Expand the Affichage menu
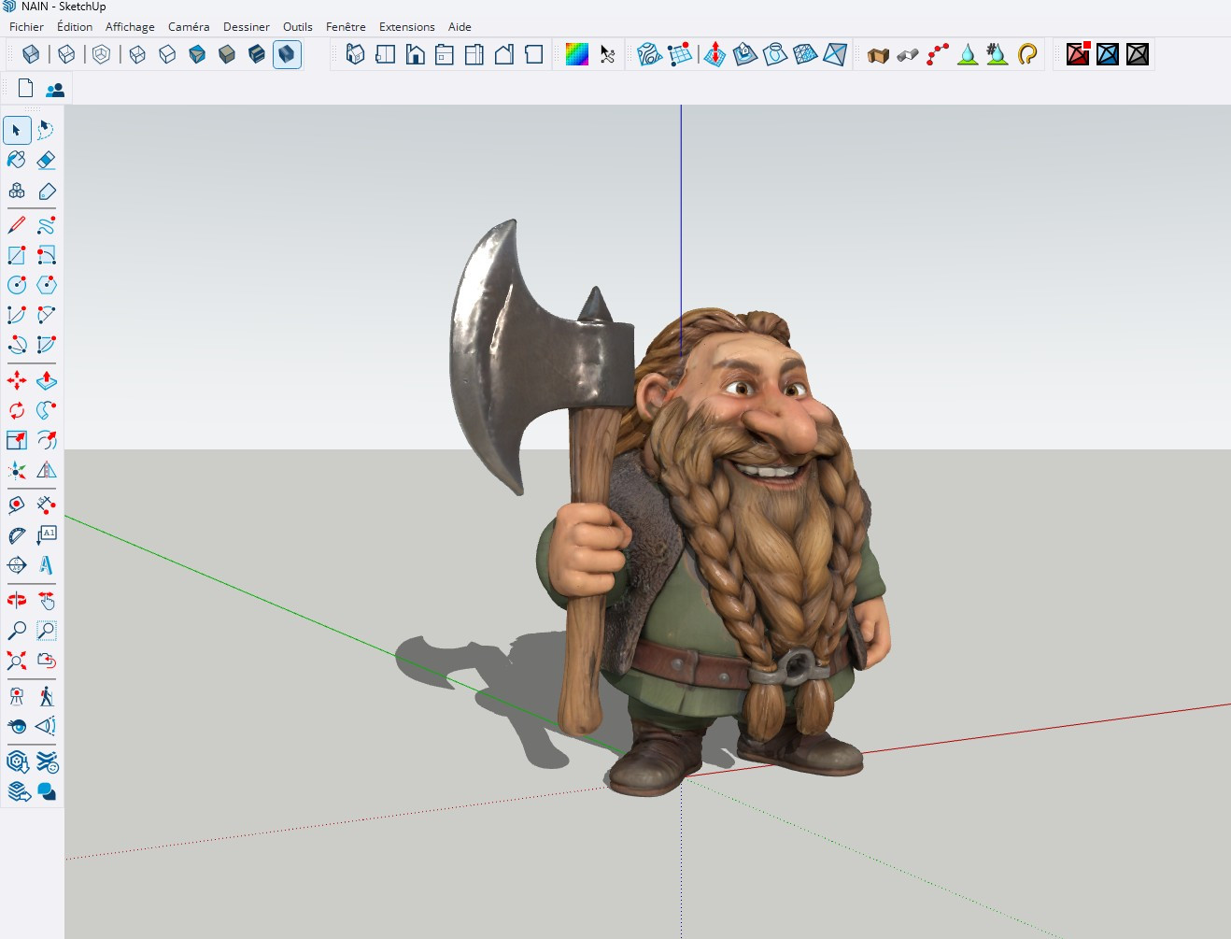The image size is (1231, 939). click(130, 27)
